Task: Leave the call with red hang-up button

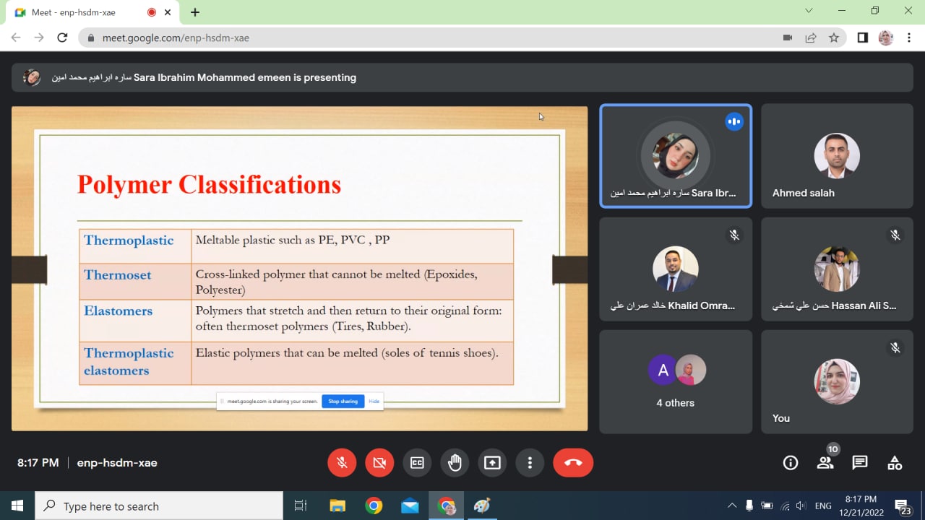Action: tap(573, 463)
